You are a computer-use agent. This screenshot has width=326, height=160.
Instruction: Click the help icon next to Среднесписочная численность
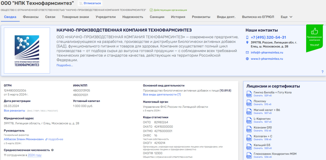[52, 150]
